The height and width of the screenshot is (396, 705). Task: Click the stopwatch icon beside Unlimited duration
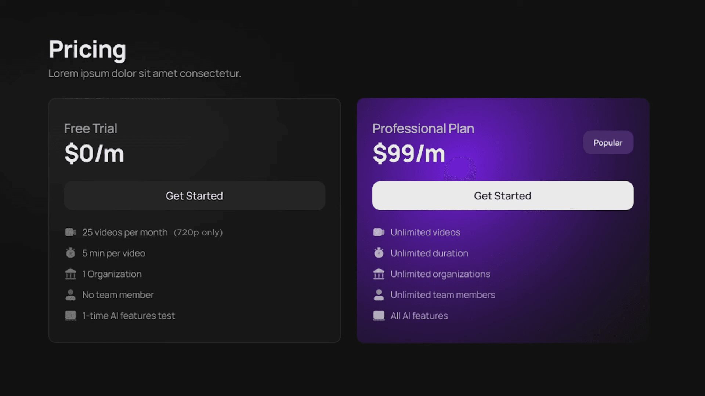[379, 253]
